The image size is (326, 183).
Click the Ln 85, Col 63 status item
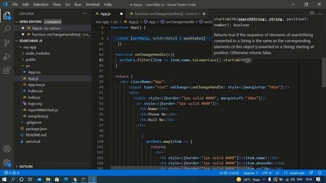tap(229, 173)
